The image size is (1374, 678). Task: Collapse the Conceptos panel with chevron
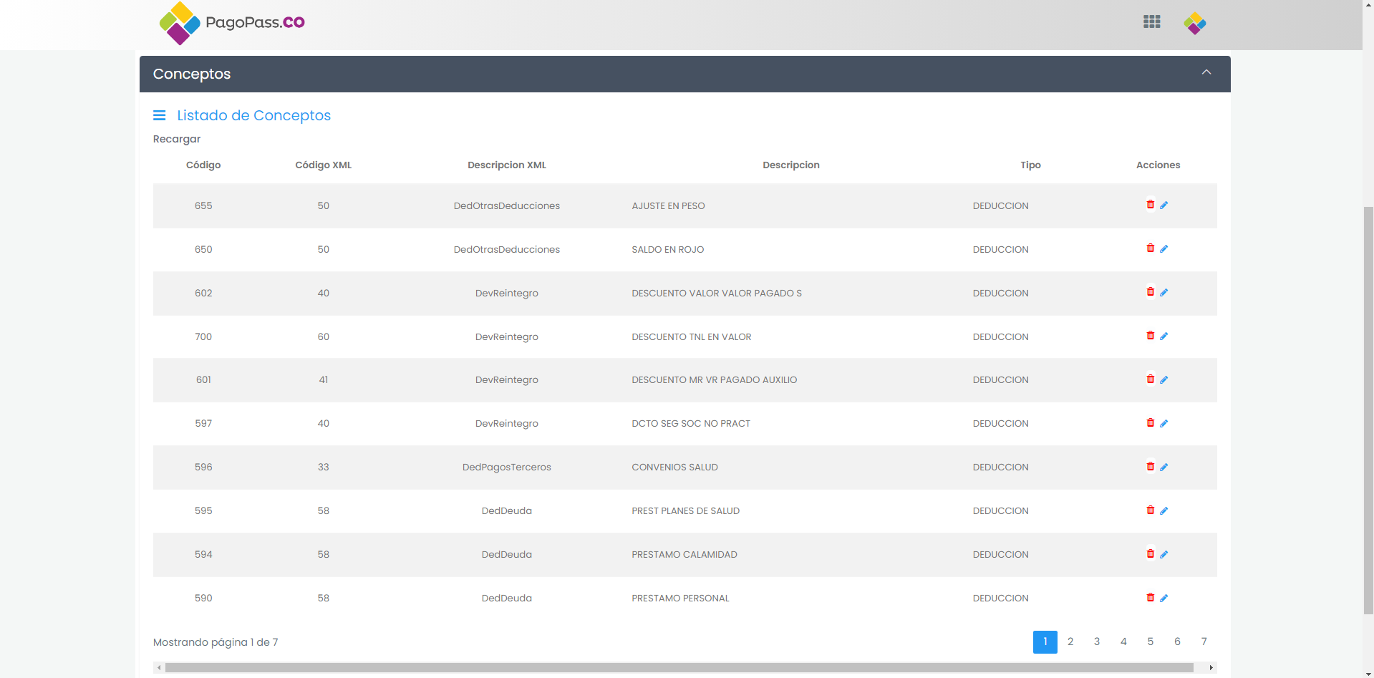tap(1206, 73)
